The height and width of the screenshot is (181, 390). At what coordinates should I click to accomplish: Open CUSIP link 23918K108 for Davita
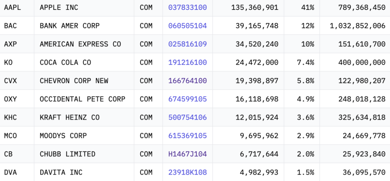coord(187,173)
